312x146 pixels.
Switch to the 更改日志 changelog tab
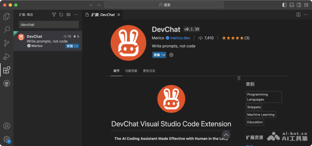[149, 71]
